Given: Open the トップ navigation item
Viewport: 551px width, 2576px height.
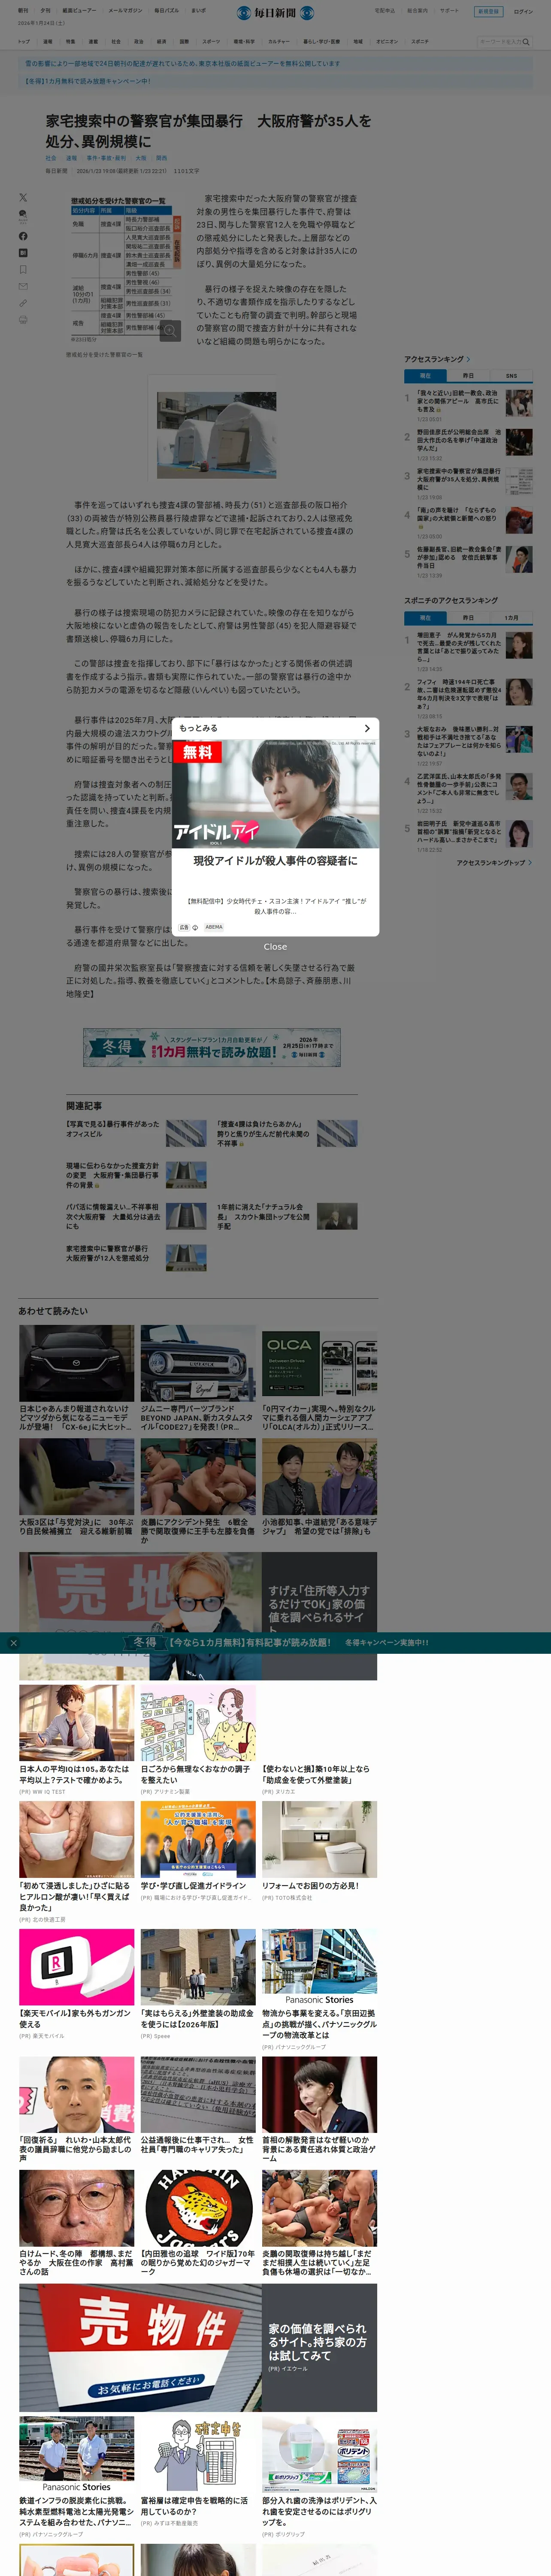Looking at the screenshot, I should [x=23, y=42].
